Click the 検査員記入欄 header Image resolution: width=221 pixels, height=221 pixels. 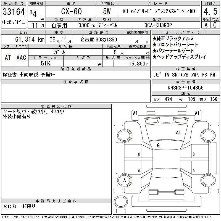56,106
